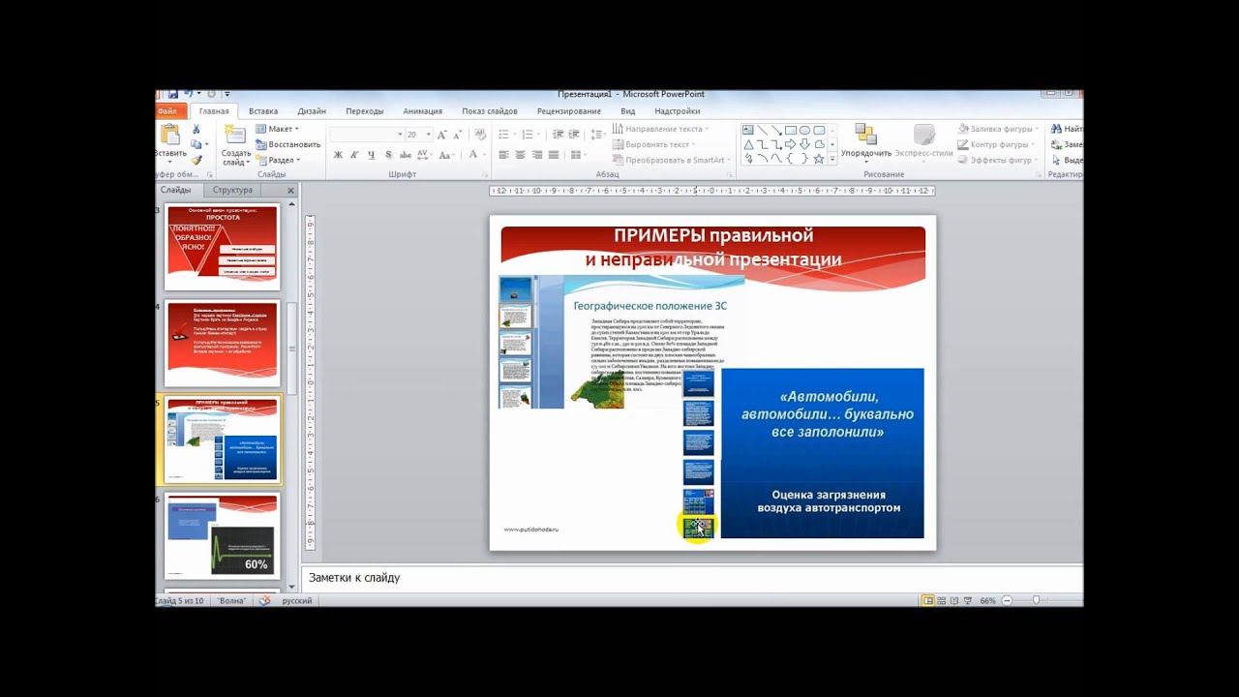
Task: Switch to the Структура pane tab
Action: click(232, 190)
